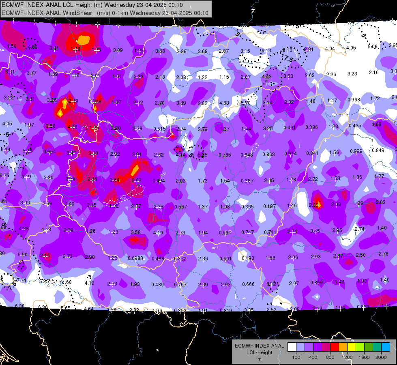
Task: Click the white legend swatch below 100 m
Action: click(x=292, y=347)
